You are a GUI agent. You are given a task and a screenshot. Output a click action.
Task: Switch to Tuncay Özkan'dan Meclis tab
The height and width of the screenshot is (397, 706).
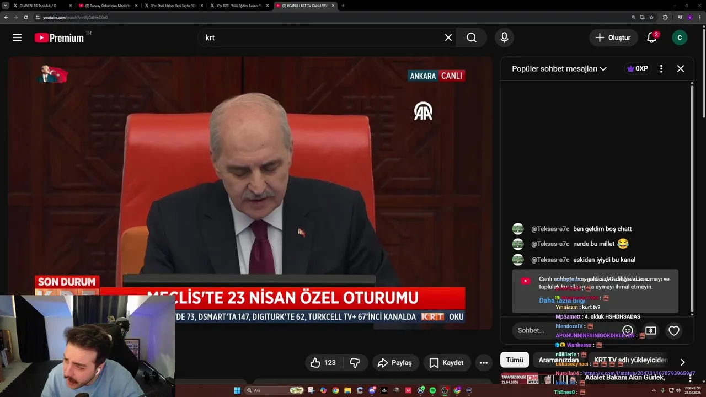coord(108,6)
